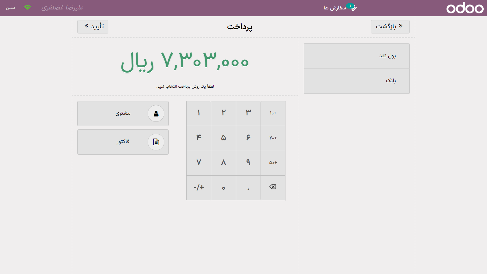Click the invoice document icon

pos(156,142)
